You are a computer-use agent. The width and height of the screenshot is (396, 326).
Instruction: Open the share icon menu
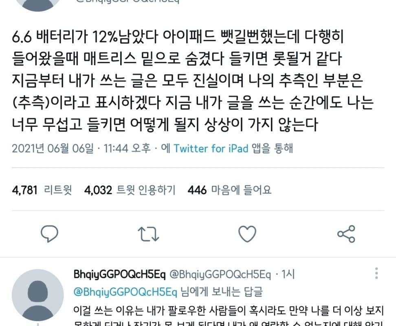(346, 234)
